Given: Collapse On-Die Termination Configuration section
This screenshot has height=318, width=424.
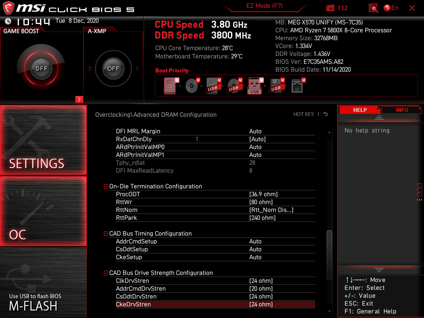Looking at the screenshot, I should (x=106, y=187).
